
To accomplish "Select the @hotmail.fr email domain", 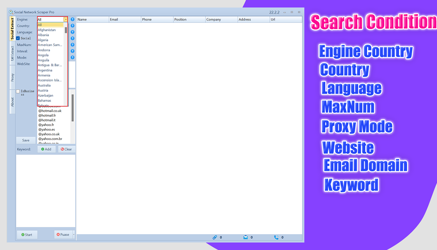I will pyautogui.click(x=47, y=115).
